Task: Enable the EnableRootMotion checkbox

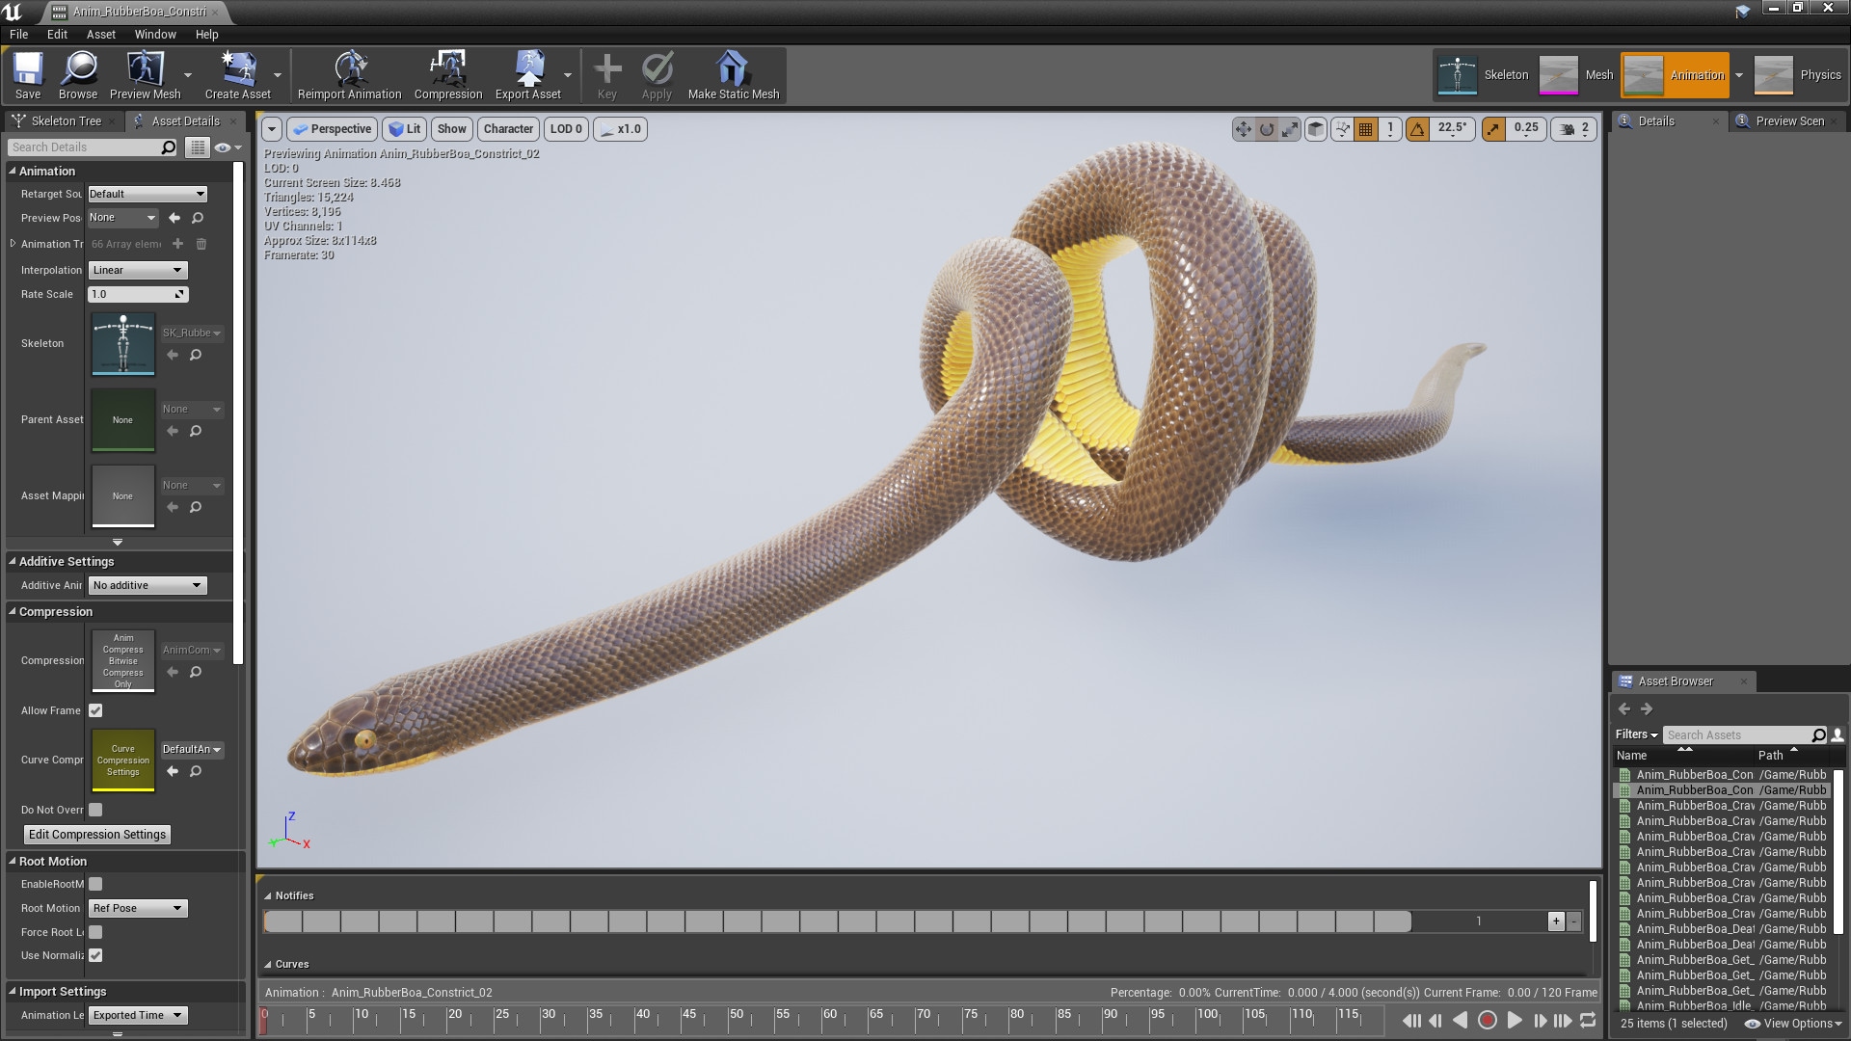Action: (x=95, y=884)
